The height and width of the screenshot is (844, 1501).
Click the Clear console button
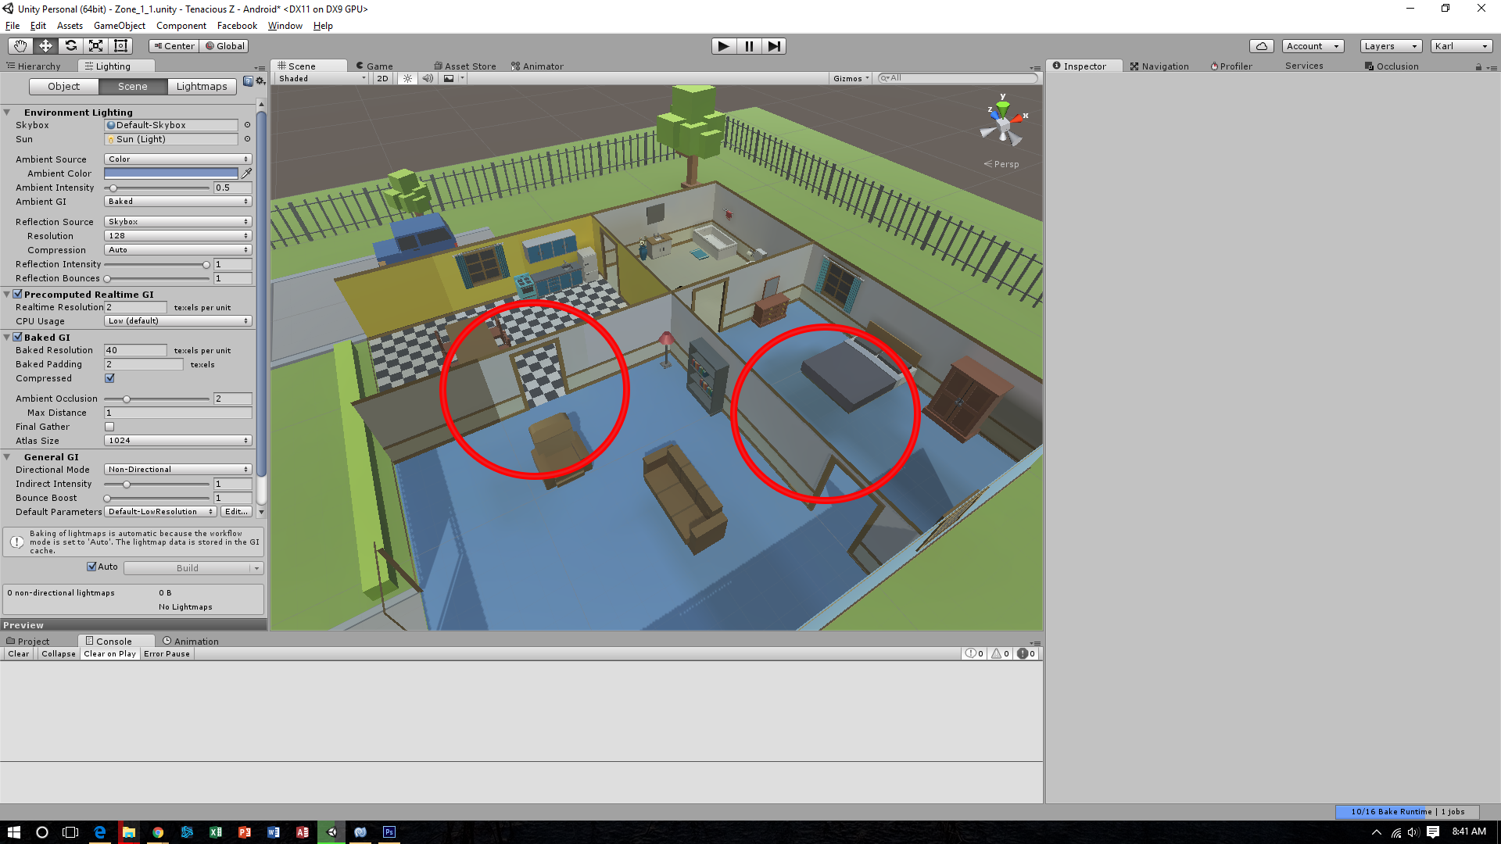(19, 654)
